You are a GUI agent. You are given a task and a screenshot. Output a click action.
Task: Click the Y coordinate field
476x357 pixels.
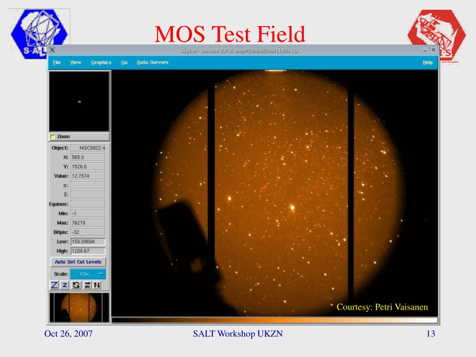[x=88, y=167]
